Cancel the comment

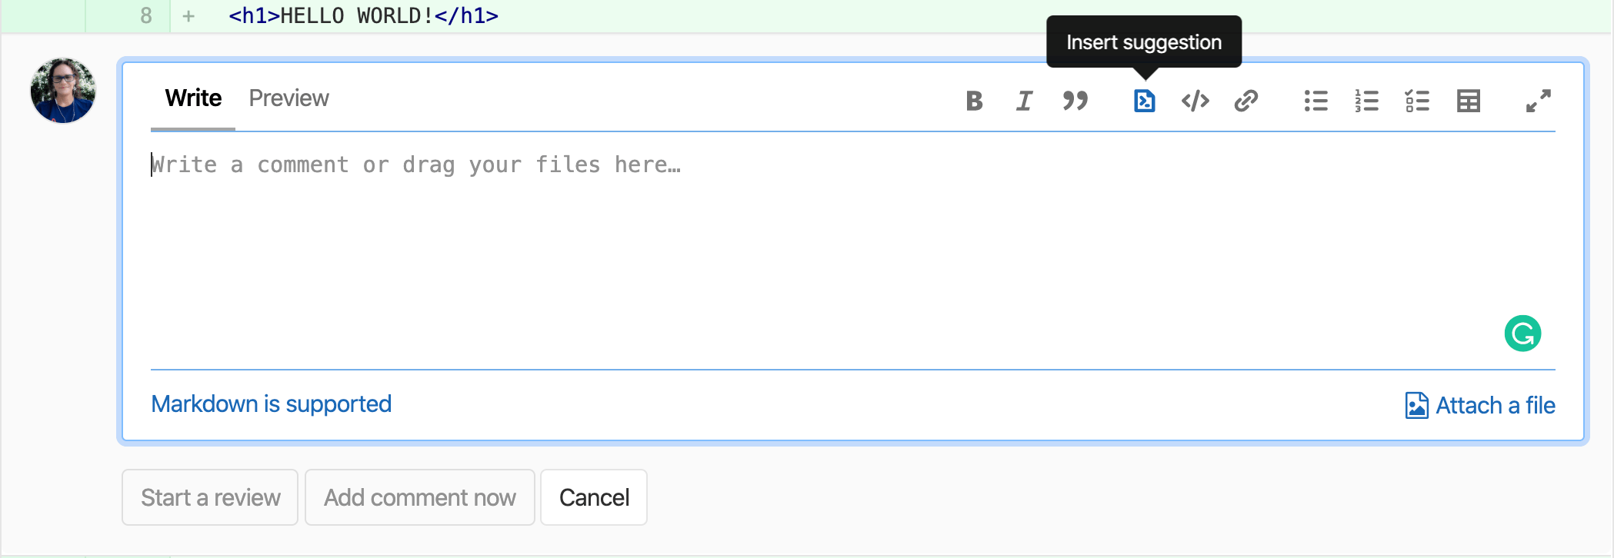tap(594, 497)
